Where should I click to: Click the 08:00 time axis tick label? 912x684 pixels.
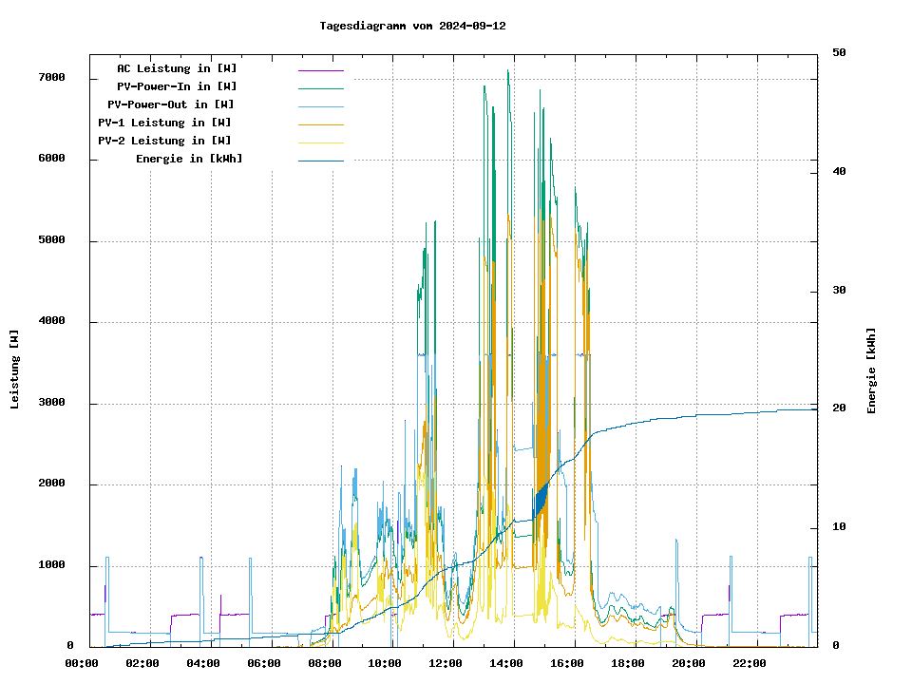(325, 663)
